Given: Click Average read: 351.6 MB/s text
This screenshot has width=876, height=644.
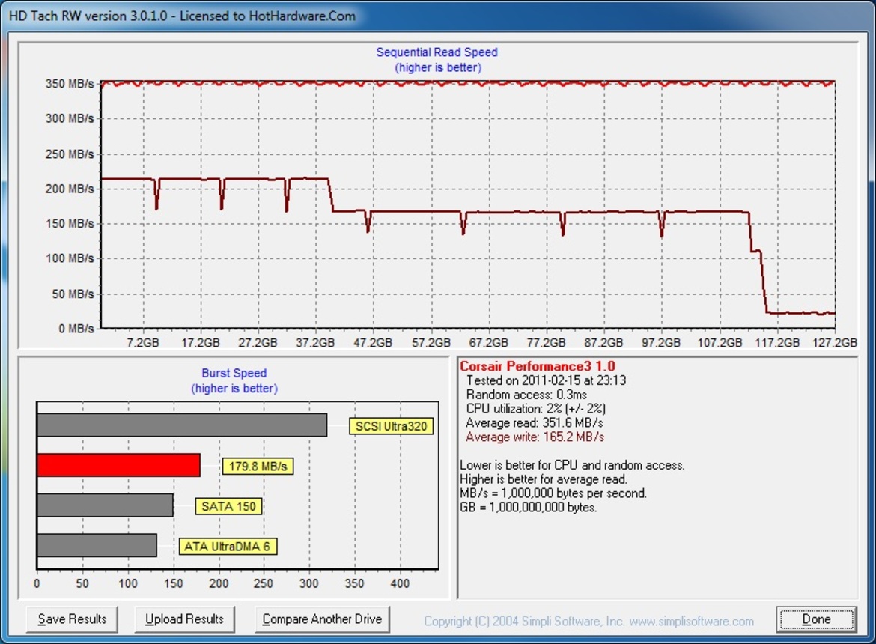Looking at the screenshot, I should coord(534,422).
